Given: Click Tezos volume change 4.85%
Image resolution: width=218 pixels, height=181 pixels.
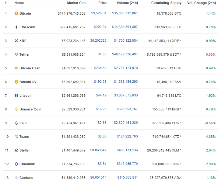Looking at the screenshot, I should click(211, 137).
